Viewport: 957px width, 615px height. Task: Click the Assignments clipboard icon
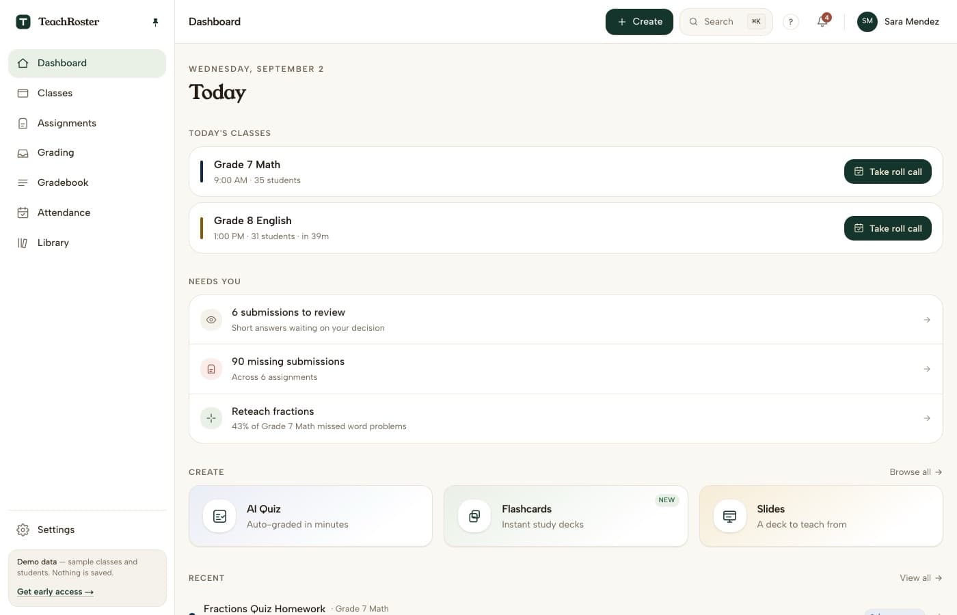[x=23, y=123]
